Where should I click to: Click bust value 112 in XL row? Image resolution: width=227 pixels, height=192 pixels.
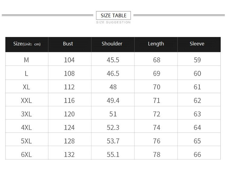[69, 87]
